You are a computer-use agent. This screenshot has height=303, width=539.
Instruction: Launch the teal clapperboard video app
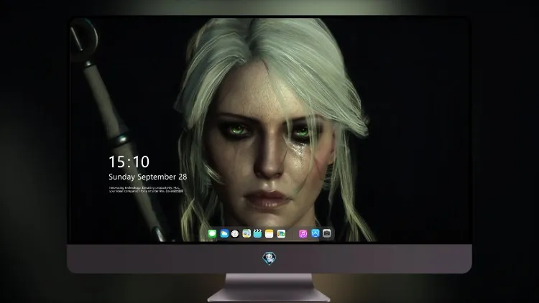257,233
